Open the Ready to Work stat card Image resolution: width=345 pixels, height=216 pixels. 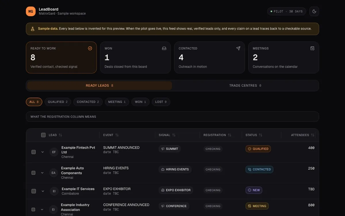pyautogui.click(x=61, y=58)
